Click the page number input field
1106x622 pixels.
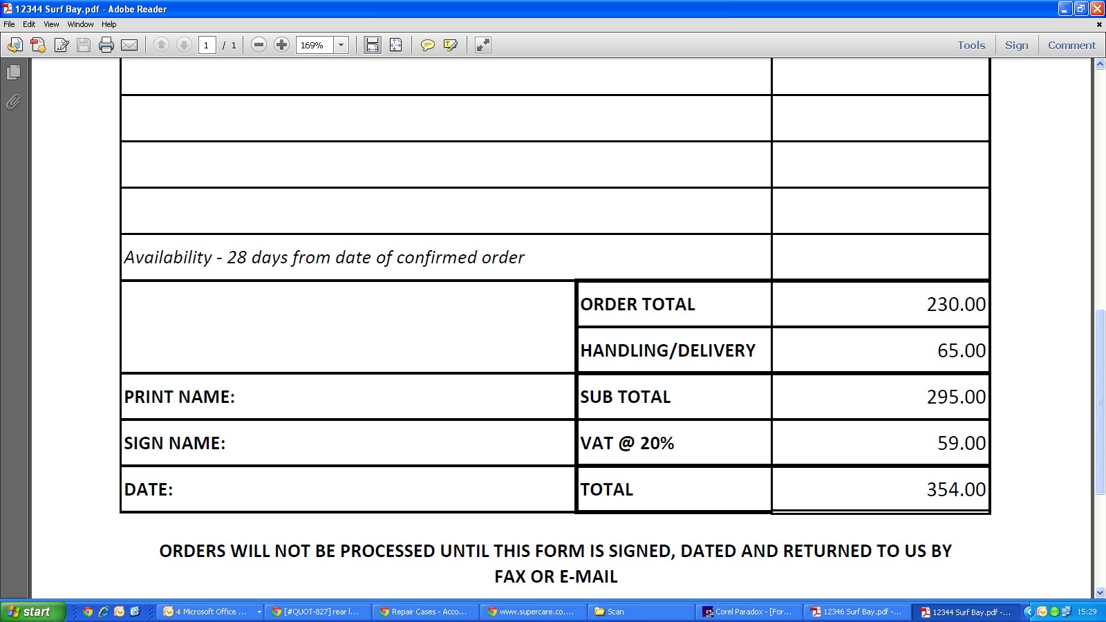point(207,45)
